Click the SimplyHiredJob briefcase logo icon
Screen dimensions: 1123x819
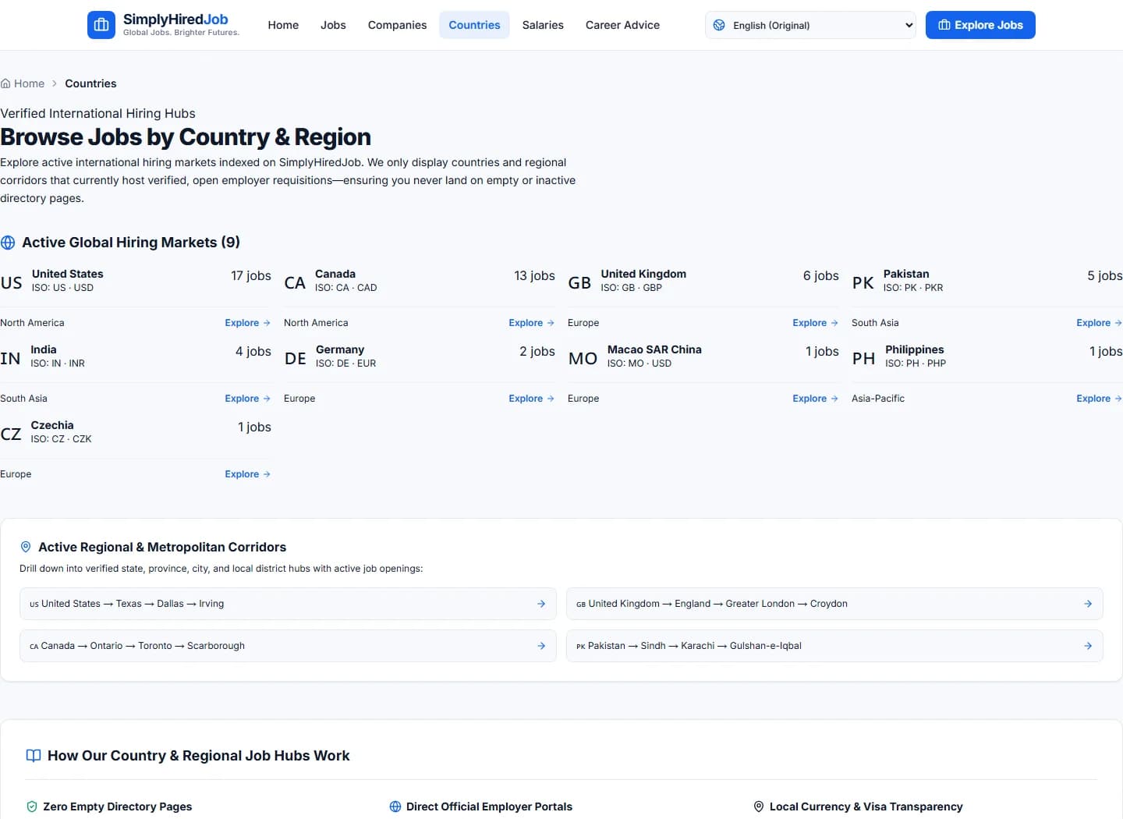101,25
